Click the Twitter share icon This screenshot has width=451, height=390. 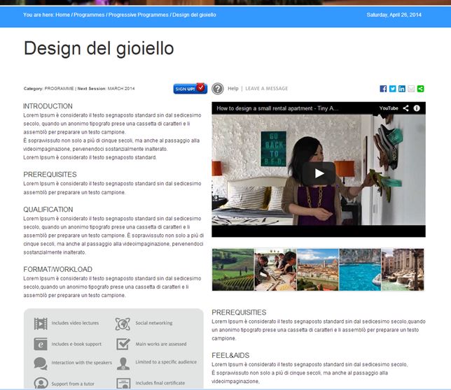(393, 89)
